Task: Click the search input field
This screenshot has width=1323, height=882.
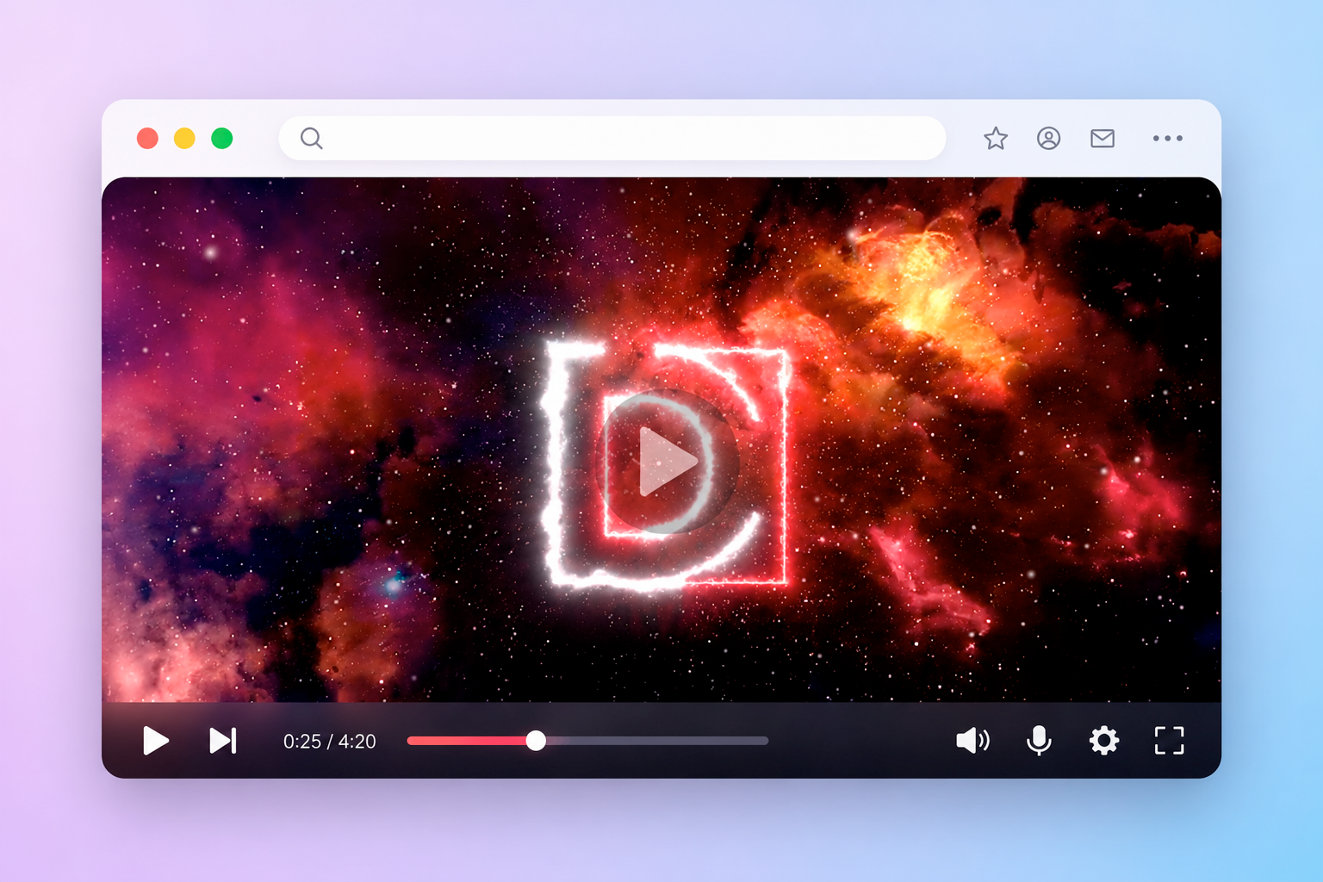Action: (x=612, y=138)
